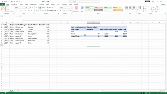Toggle underline formatting
The width and height of the screenshot is (167, 94).
click(x=20, y=10)
